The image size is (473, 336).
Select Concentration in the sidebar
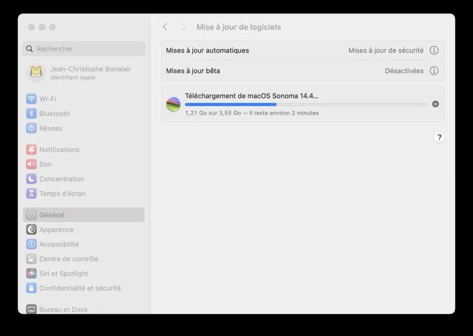pyautogui.click(x=61, y=179)
